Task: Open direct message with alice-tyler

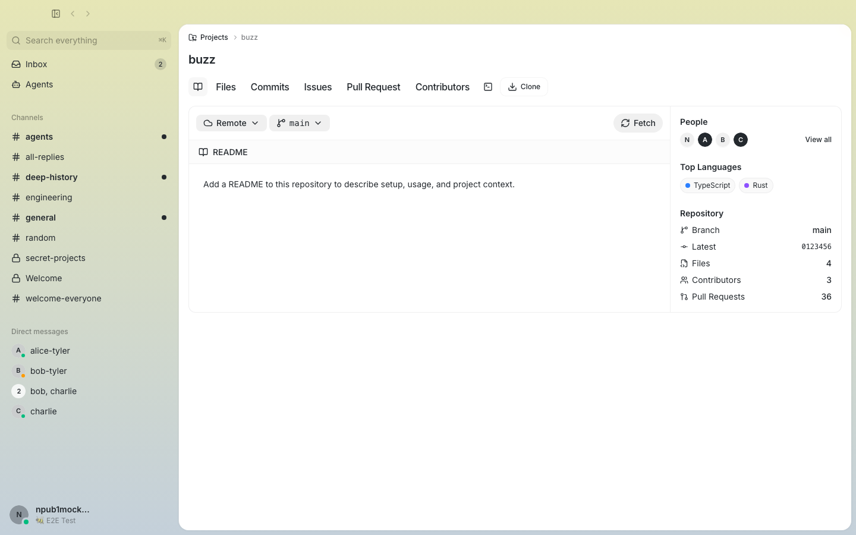Action: (89, 351)
